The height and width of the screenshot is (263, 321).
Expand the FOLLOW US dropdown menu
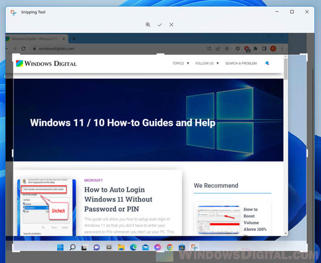(x=207, y=63)
